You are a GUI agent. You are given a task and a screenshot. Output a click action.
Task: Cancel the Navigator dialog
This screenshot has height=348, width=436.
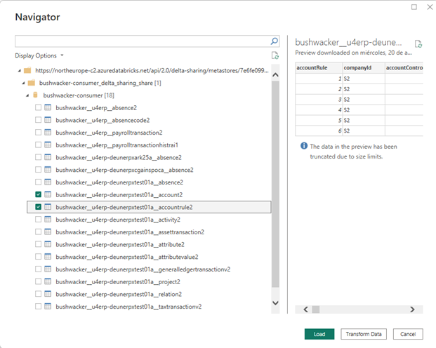pos(408,334)
